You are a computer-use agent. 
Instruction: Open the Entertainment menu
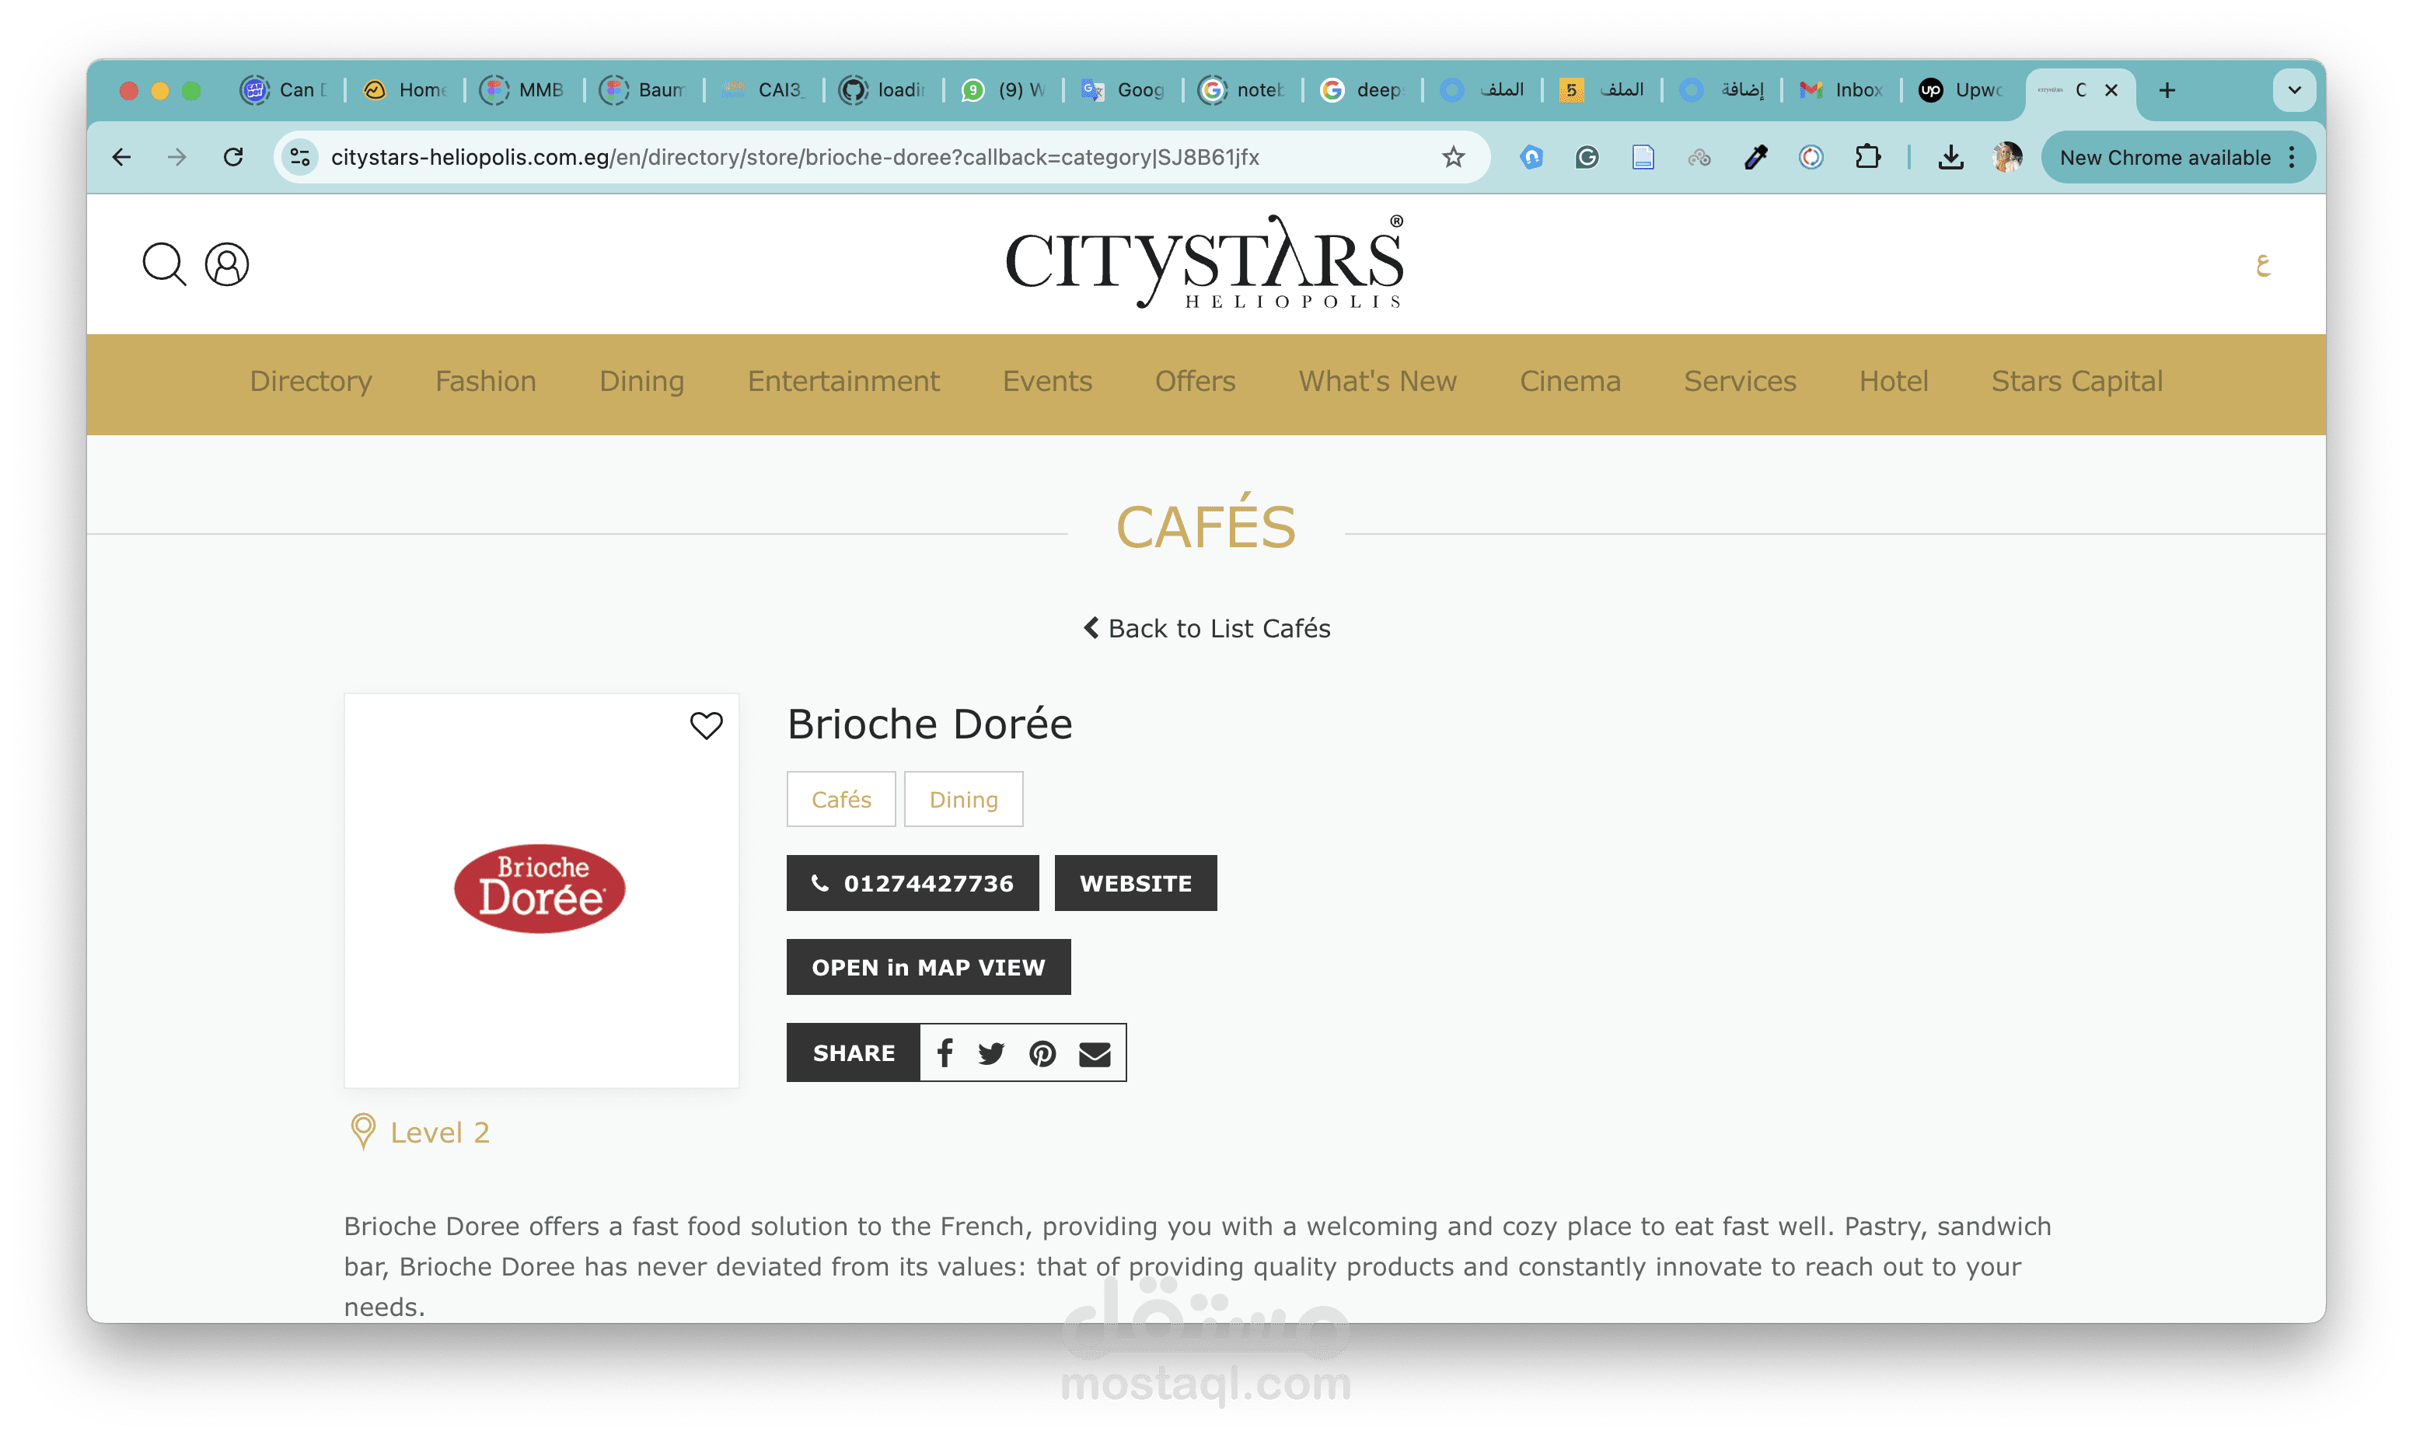pyautogui.click(x=843, y=382)
